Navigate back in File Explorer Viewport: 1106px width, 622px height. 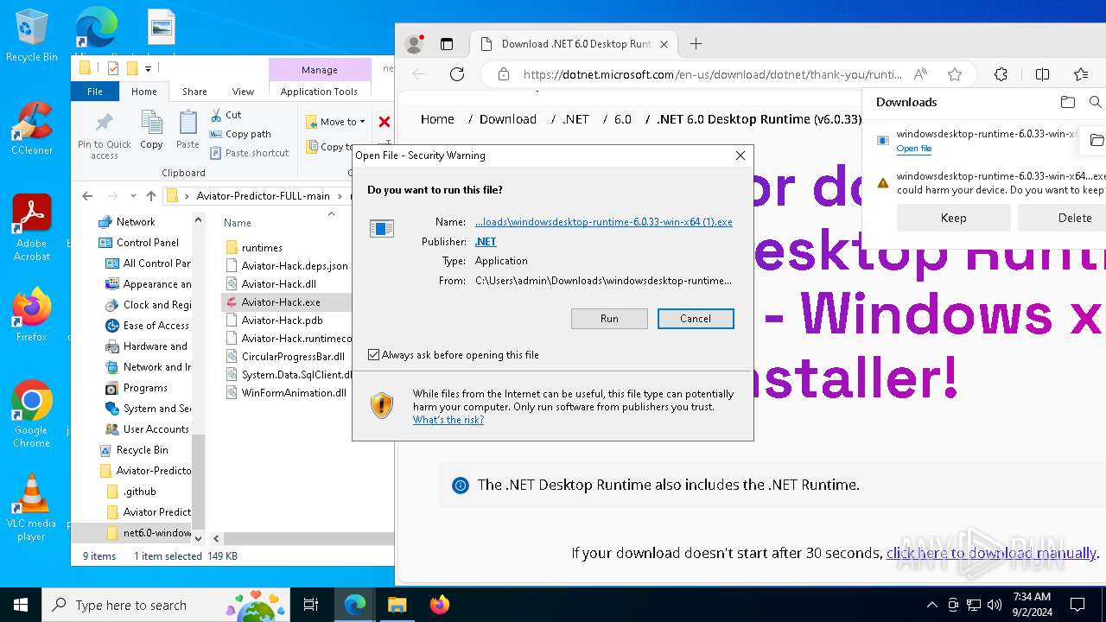point(87,196)
